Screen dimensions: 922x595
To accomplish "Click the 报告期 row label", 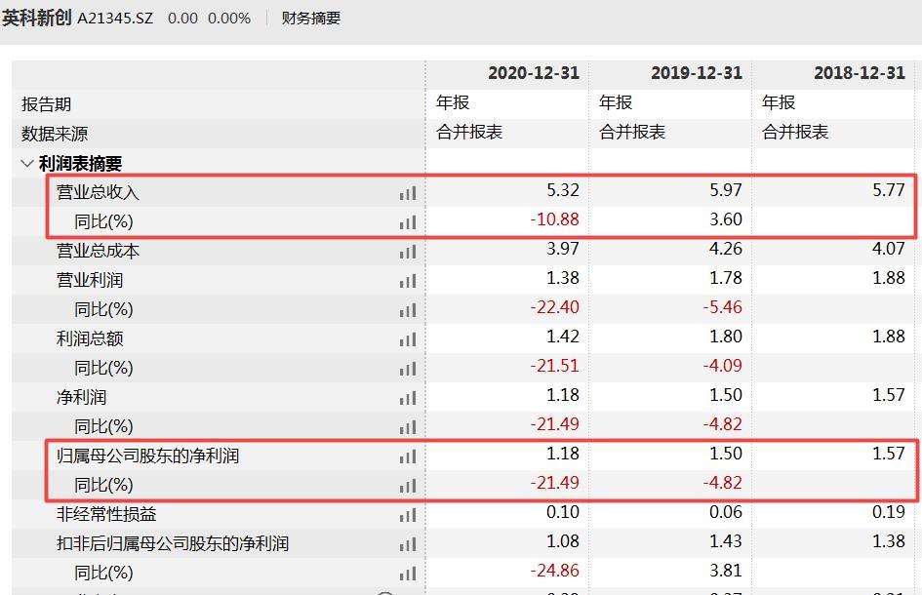I will (46, 101).
